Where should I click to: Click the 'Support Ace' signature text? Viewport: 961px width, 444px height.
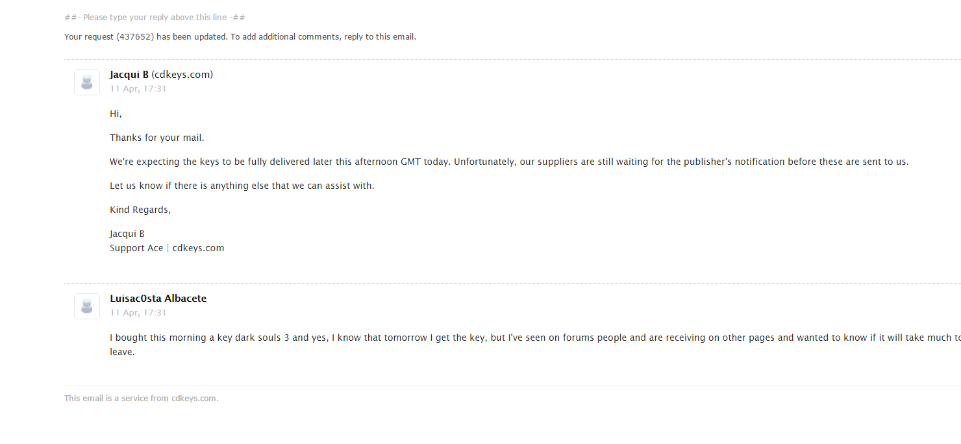[x=136, y=248]
